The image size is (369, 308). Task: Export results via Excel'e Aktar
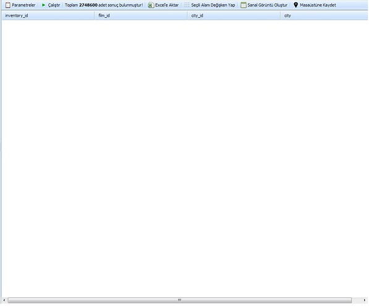point(167,5)
